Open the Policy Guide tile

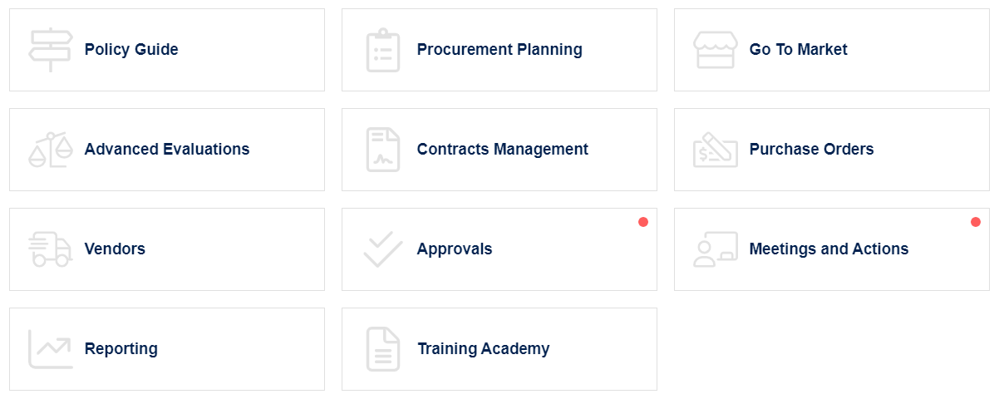[167, 50]
